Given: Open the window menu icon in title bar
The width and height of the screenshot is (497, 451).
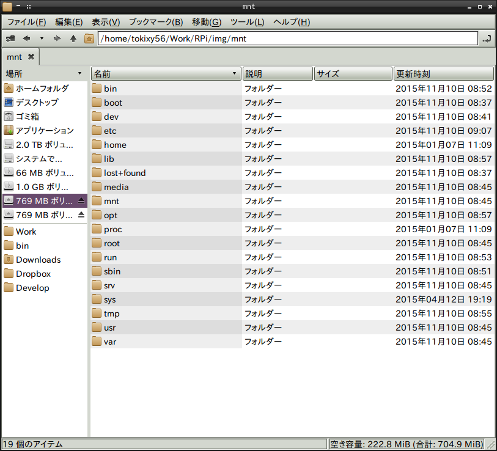Looking at the screenshot, I should (7, 6).
